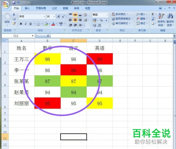Open the Name Box dropdown arrow
This screenshot has height=149, width=176.
[33, 36]
